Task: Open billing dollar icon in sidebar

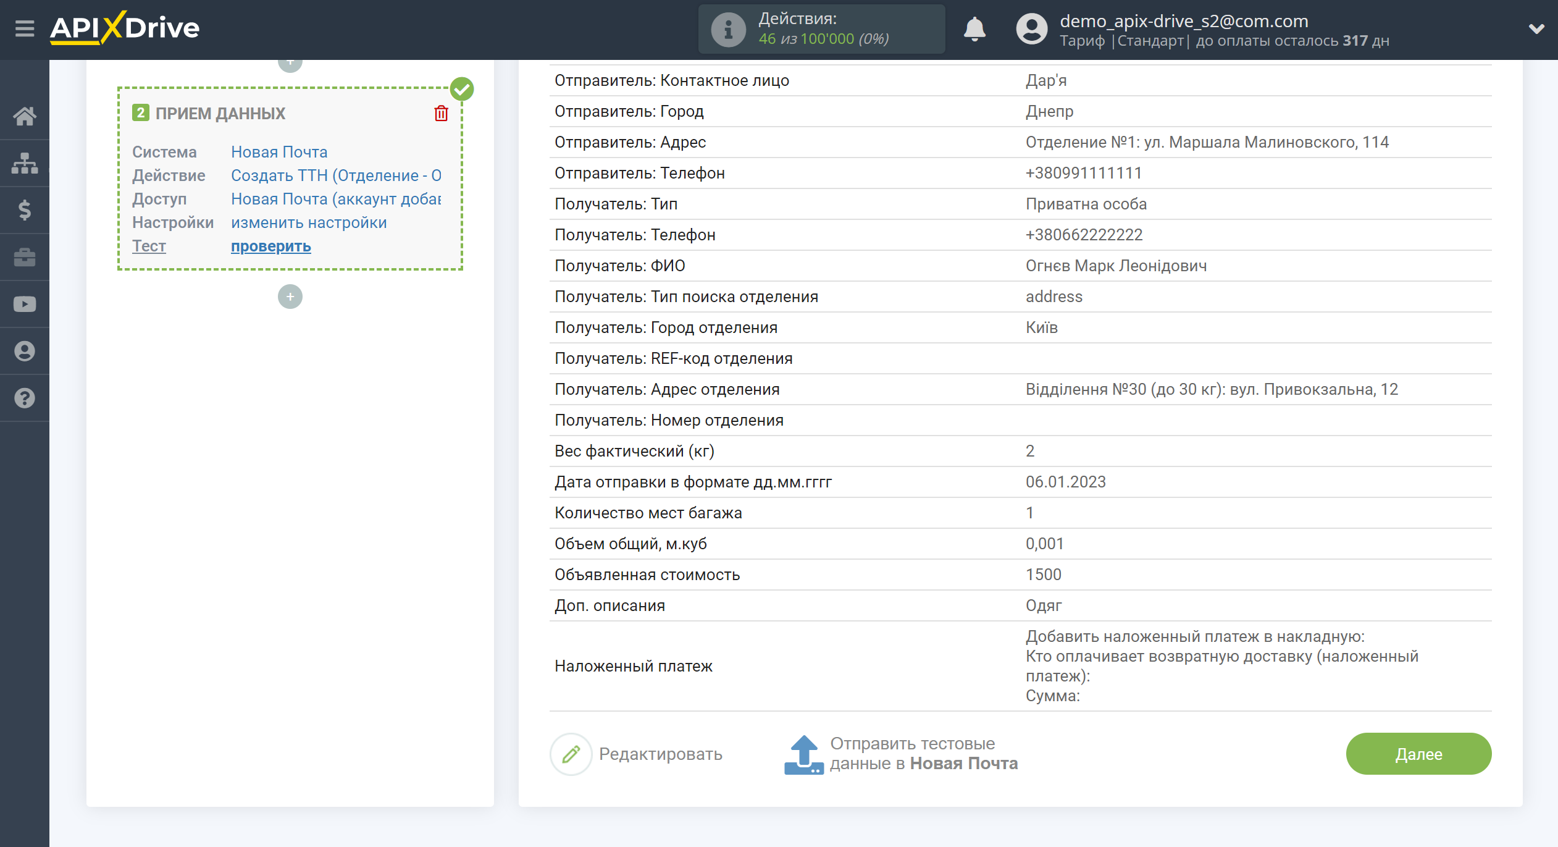Action: click(x=25, y=210)
